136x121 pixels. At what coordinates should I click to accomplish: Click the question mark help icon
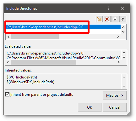click(x=108, y=8)
